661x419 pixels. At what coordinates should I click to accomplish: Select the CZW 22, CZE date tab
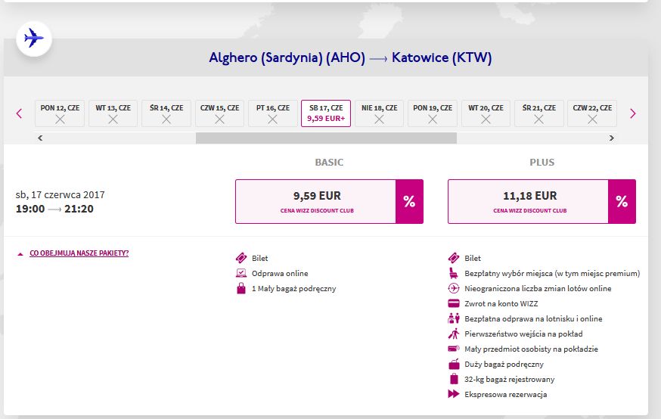(592, 113)
